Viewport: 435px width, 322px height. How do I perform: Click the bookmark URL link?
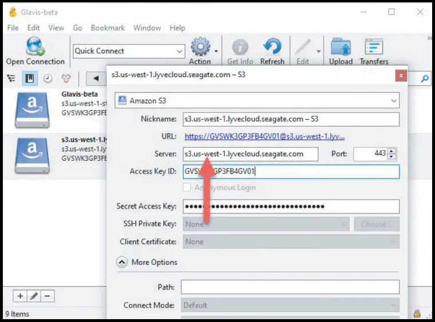tap(264, 137)
